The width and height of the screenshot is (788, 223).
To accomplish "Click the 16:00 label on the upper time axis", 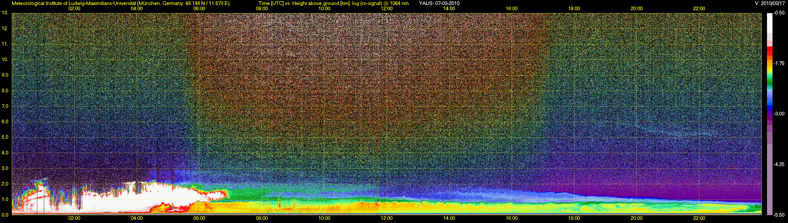I will [x=512, y=9].
